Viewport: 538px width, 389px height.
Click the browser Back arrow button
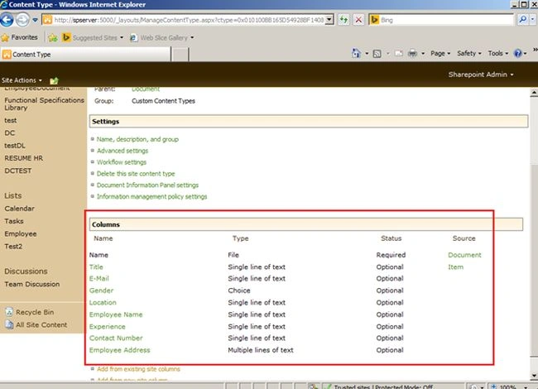click(x=7, y=20)
